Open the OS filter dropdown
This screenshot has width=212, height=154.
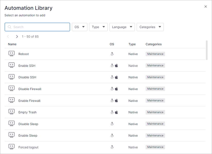click(x=79, y=27)
